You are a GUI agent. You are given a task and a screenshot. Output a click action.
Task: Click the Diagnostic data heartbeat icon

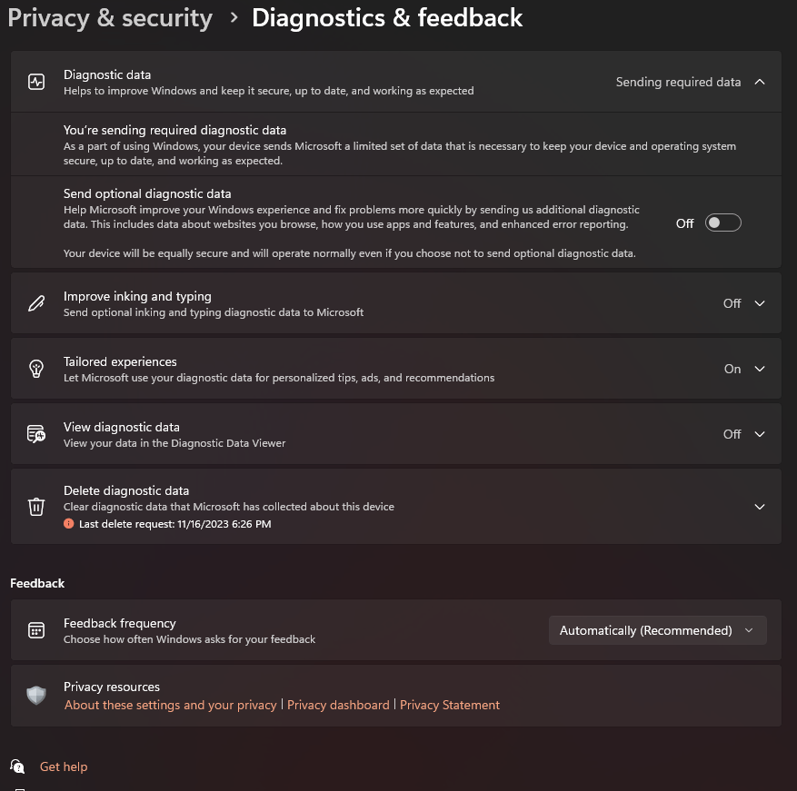coord(36,82)
